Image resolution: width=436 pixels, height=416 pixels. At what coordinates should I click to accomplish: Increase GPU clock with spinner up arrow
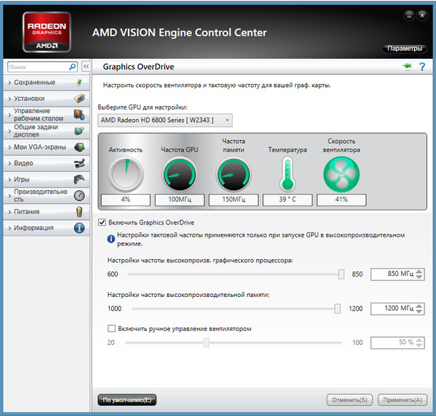pos(419,272)
